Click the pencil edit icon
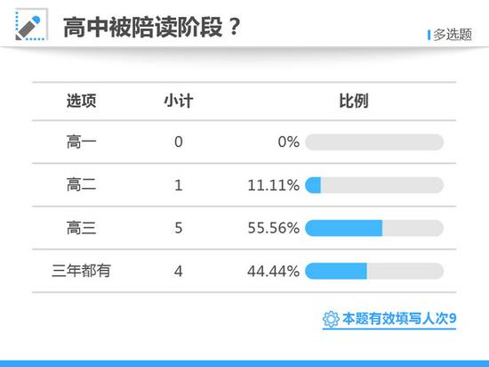This screenshot has width=489, height=367. point(31,25)
